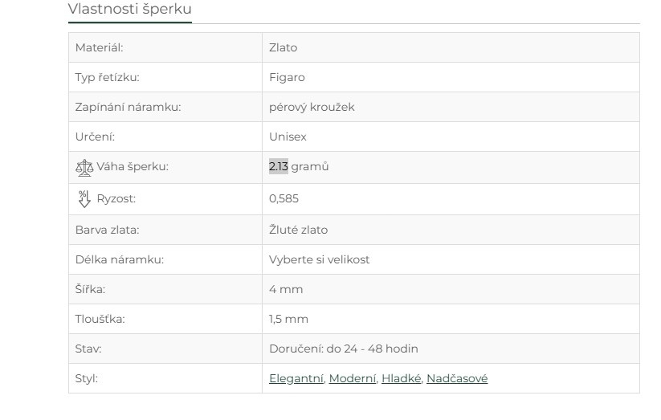Click the scales icon beside Váha šperku
This screenshot has width=661, height=420.
tap(84, 167)
